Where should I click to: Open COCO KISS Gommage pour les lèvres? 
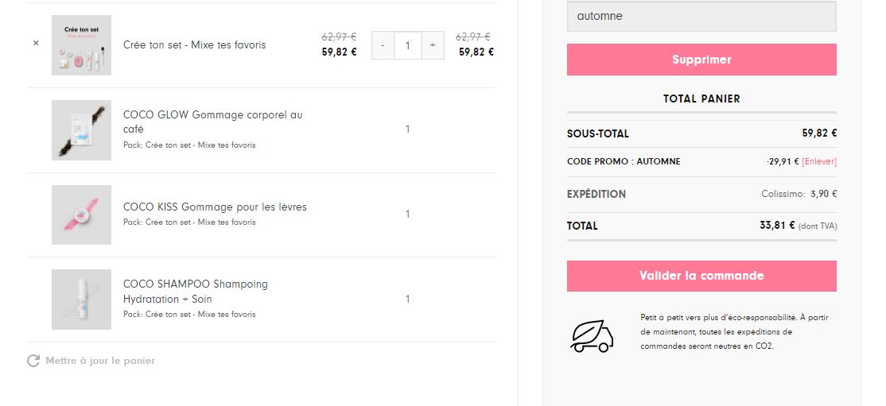point(215,207)
